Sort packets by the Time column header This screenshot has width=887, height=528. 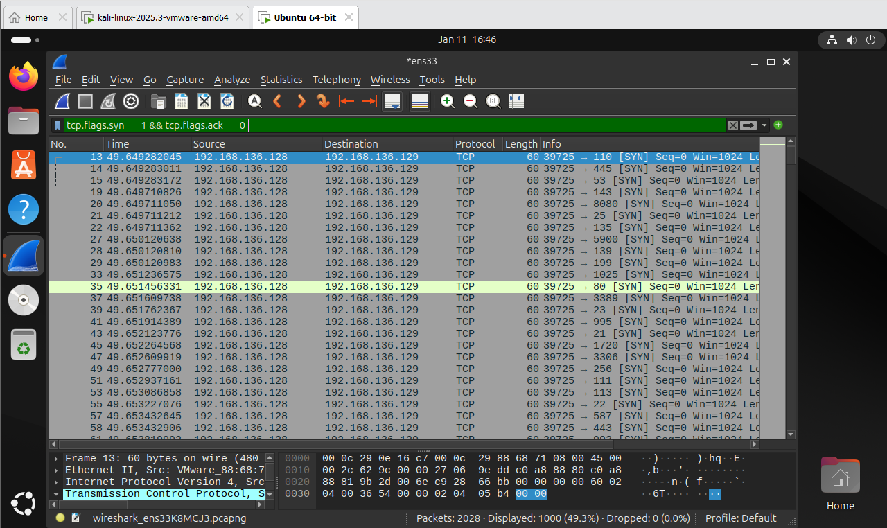tap(147, 144)
